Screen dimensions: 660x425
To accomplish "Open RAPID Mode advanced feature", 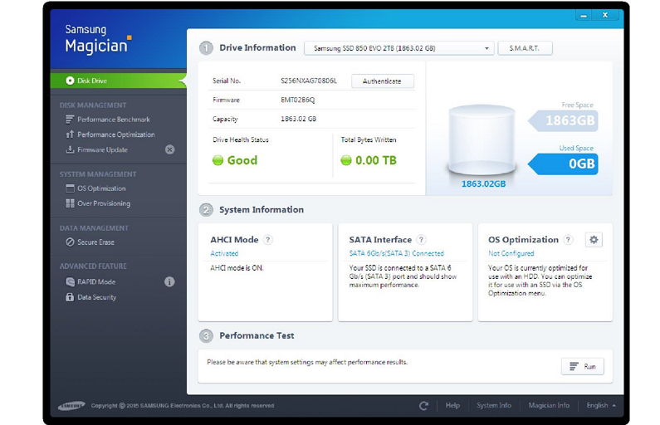I will pyautogui.click(x=96, y=282).
